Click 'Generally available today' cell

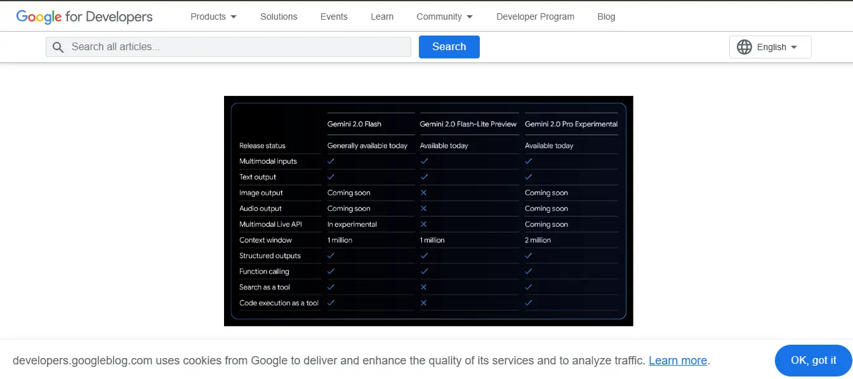pos(367,145)
